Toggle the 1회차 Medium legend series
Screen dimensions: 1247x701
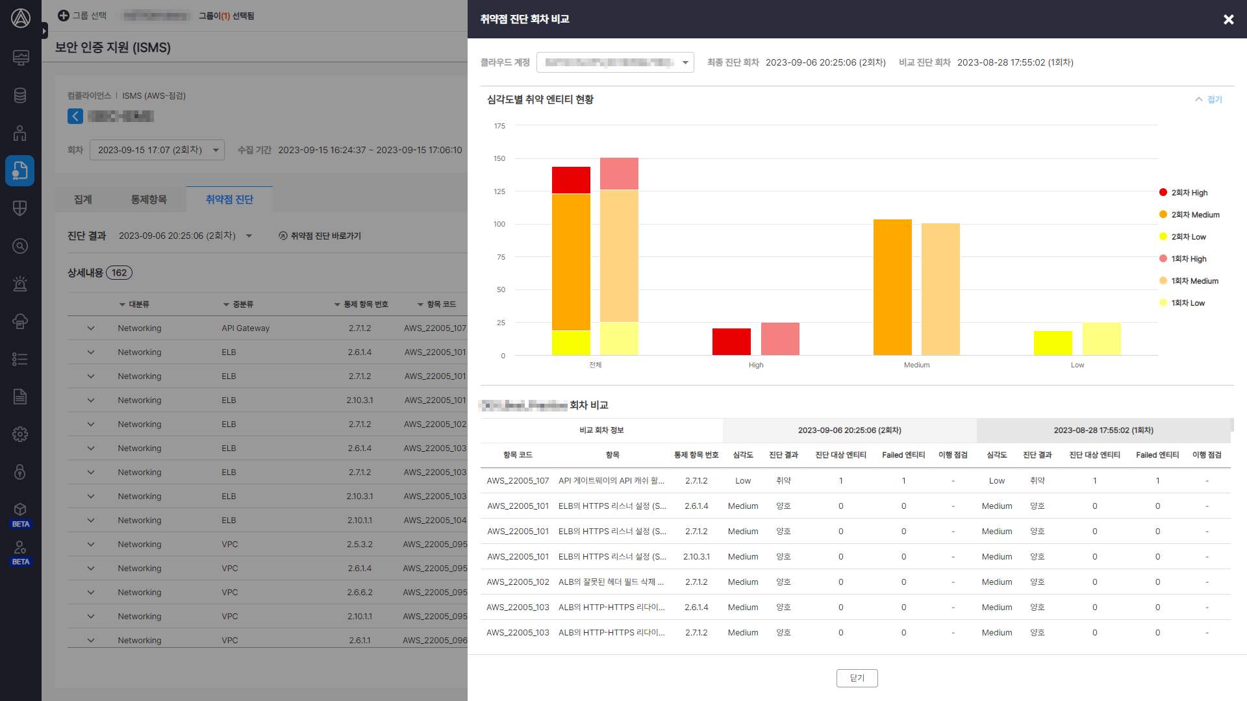tap(1189, 281)
